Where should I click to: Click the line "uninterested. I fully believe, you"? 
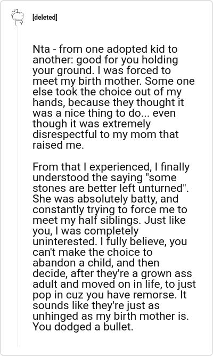[110, 241]
